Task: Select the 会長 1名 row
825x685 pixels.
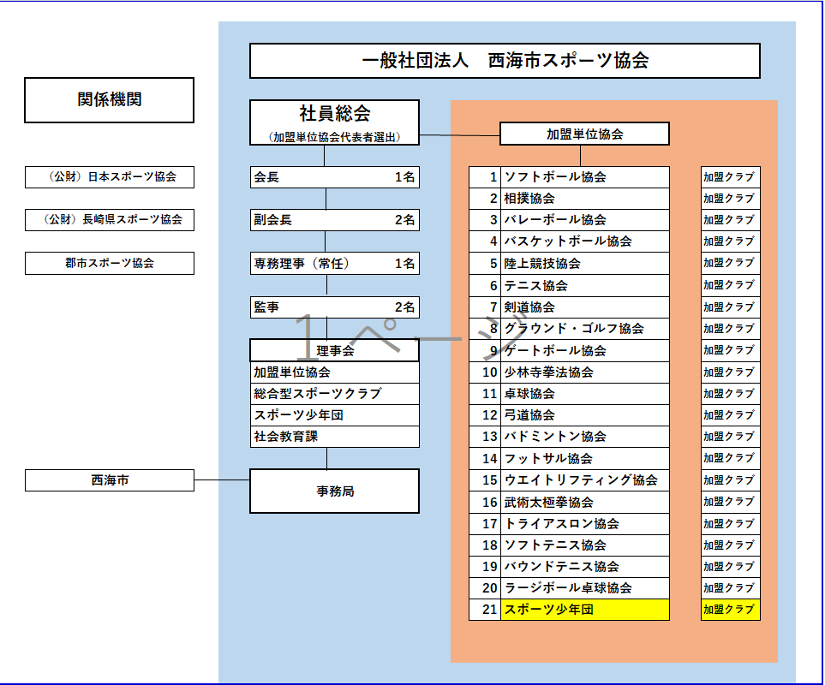Action: [x=335, y=177]
